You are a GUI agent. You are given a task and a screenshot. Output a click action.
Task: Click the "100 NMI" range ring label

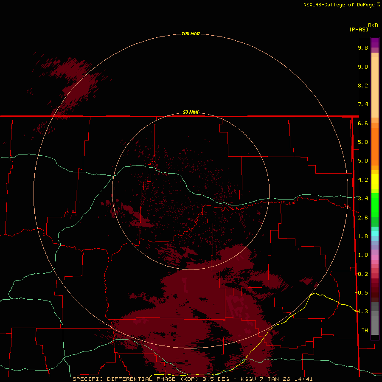[191, 34]
